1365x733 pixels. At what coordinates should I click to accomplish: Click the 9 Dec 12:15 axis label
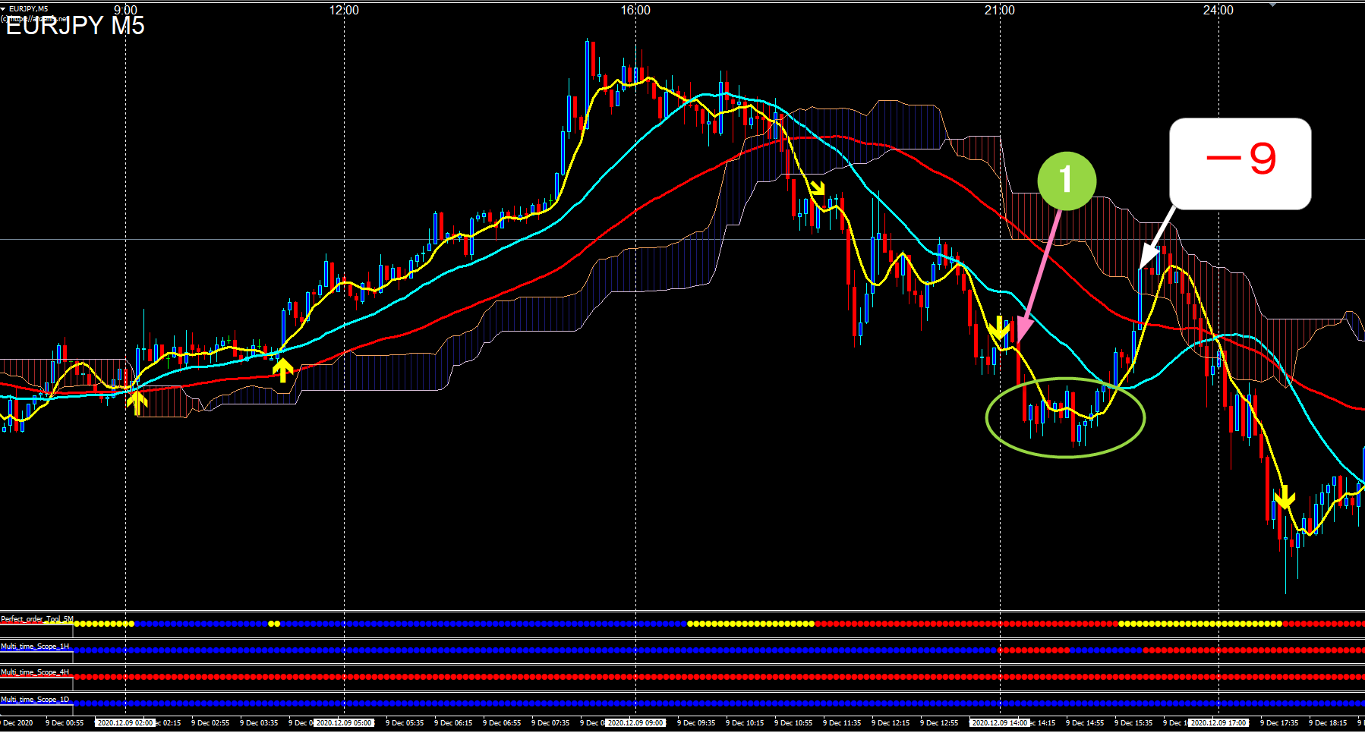tap(891, 723)
